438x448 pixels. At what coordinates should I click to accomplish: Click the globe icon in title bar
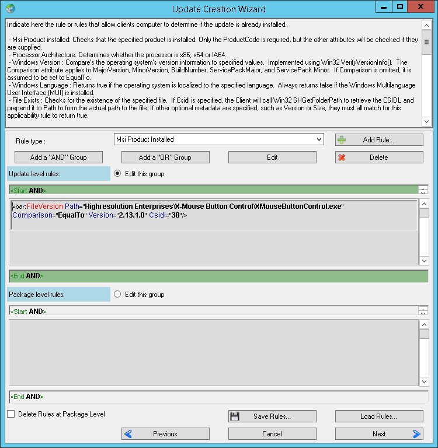point(11,9)
